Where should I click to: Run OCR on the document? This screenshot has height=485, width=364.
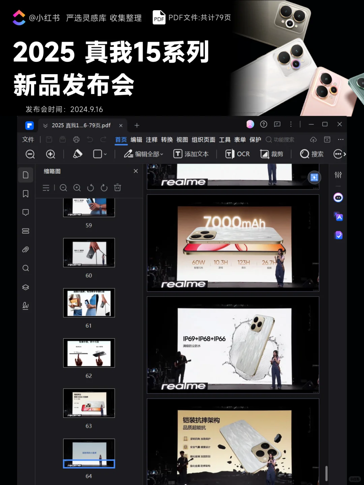[237, 154]
